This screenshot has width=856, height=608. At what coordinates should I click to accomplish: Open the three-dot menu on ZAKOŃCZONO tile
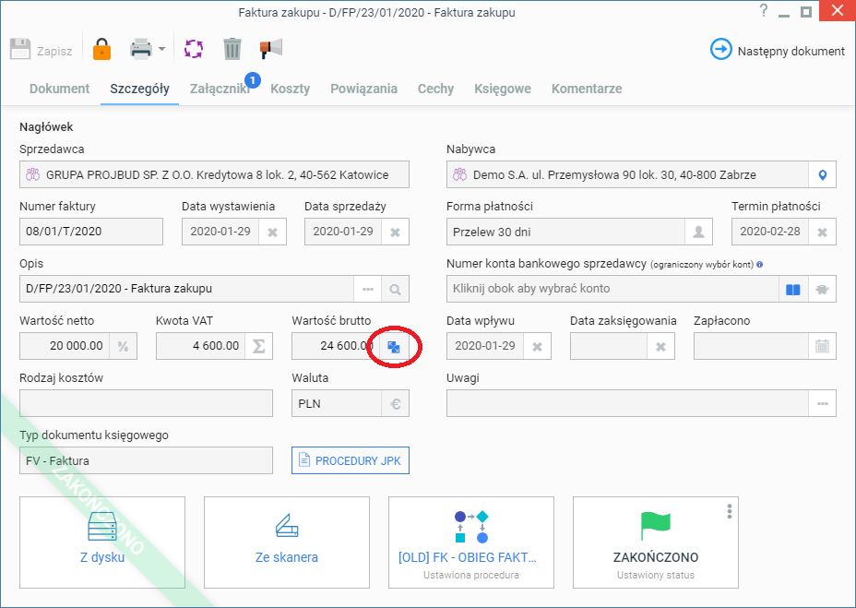[730, 511]
